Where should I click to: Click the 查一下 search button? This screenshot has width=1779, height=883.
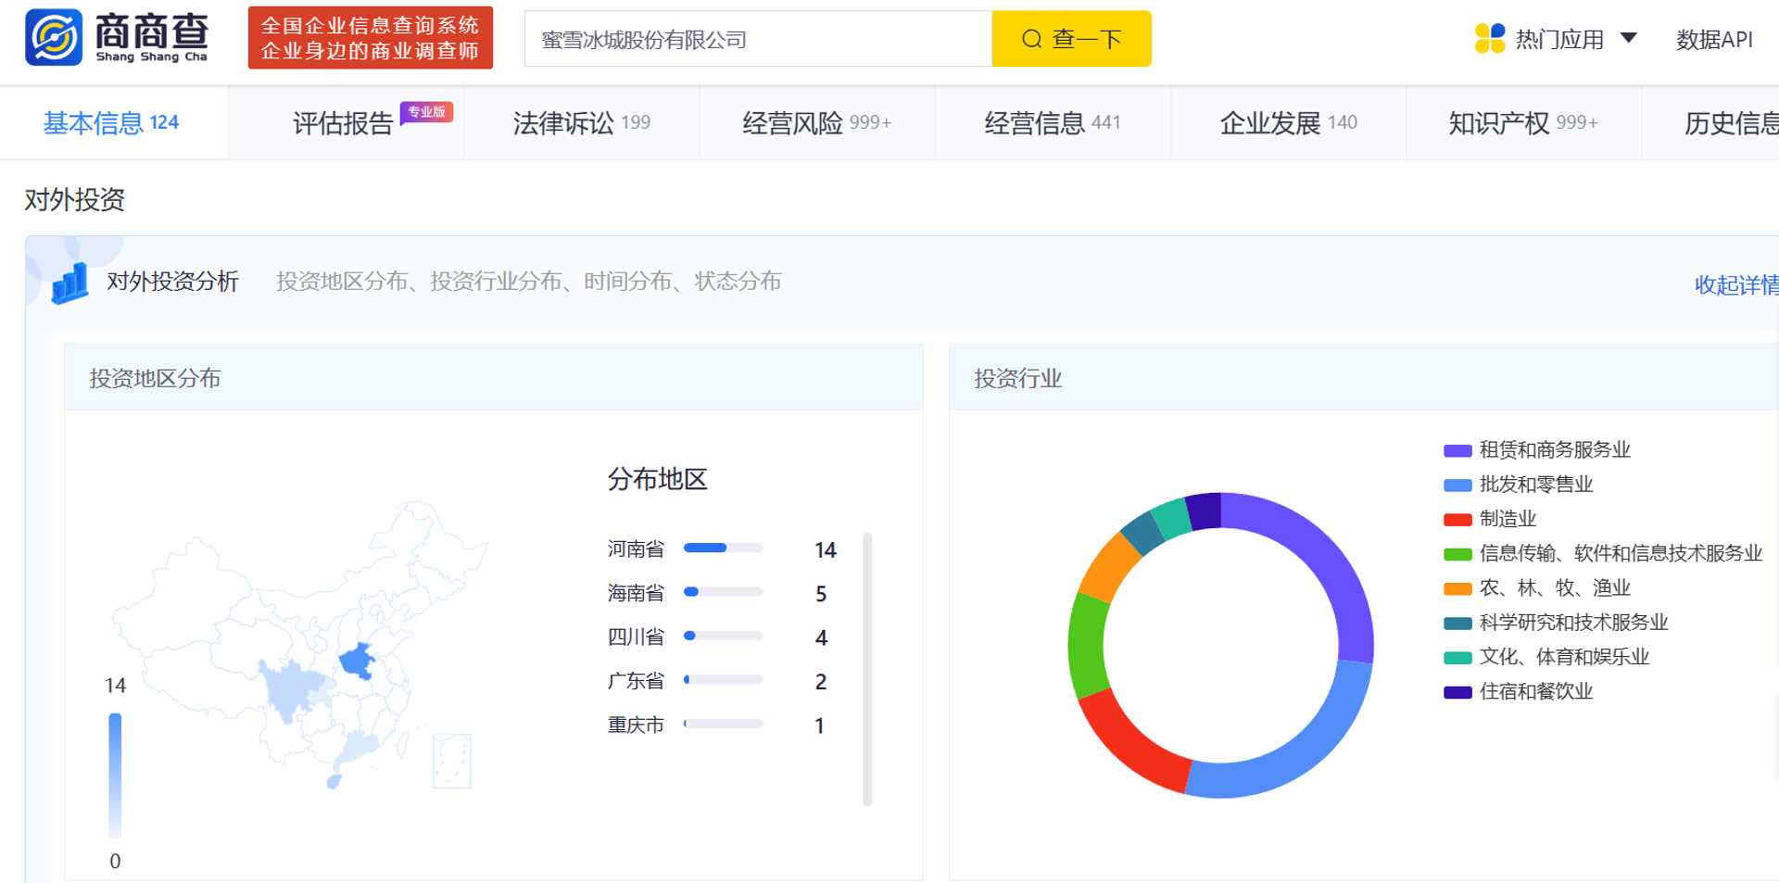pyautogui.click(x=1071, y=39)
